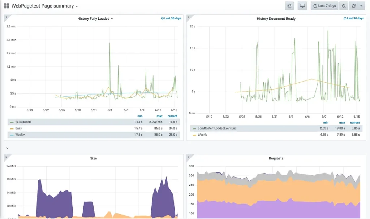Sort the Fully Loaded legend by max column

coord(159,116)
